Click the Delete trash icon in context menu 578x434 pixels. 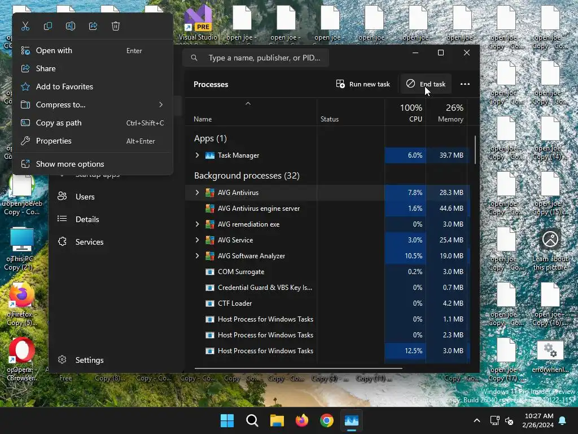116,26
